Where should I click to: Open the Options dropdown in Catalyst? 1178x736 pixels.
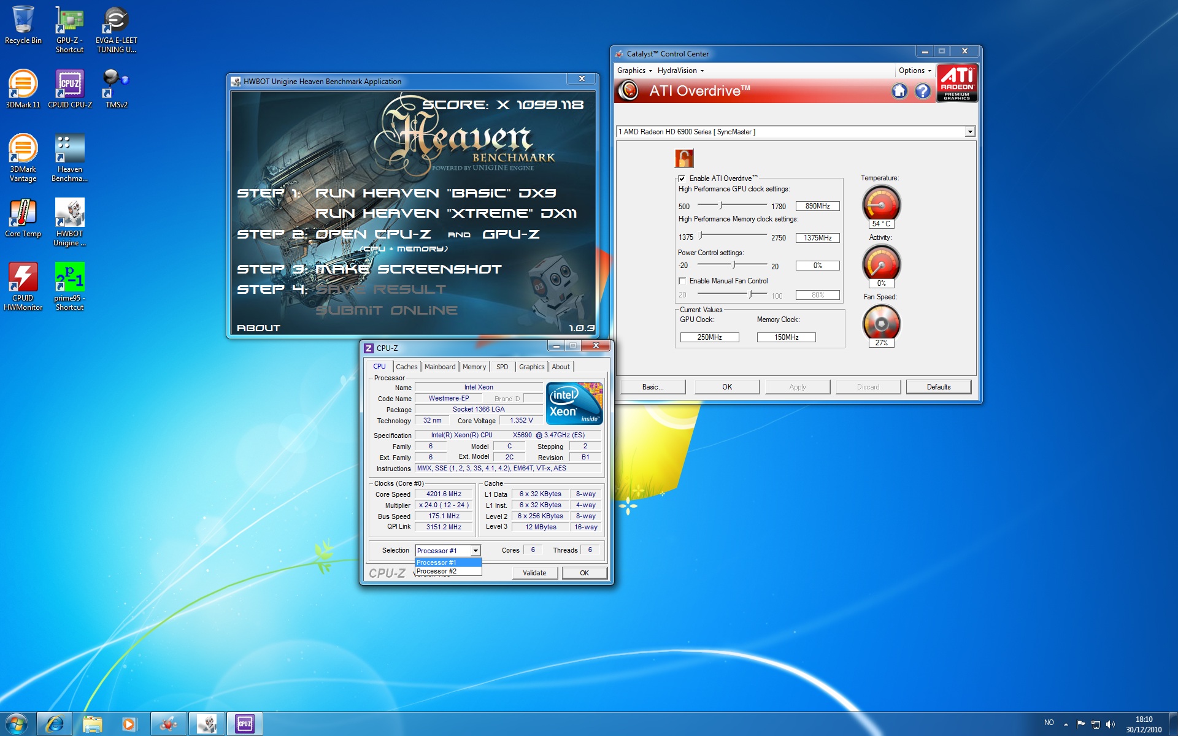pyautogui.click(x=915, y=71)
